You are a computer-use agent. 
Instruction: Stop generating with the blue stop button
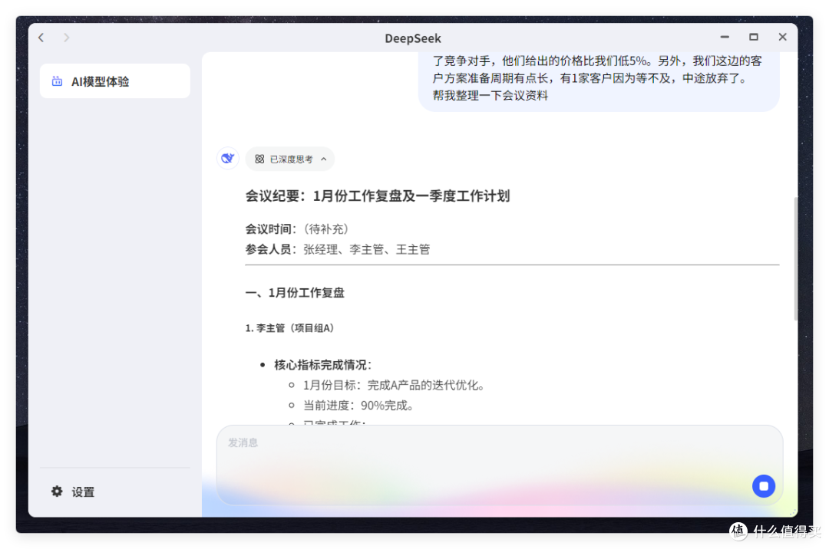(x=764, y=485)
